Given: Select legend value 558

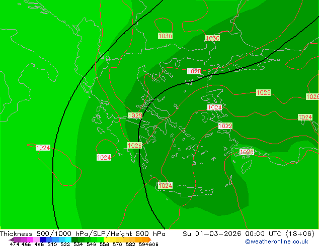Looking at the screenshot, I should (104, 244).
